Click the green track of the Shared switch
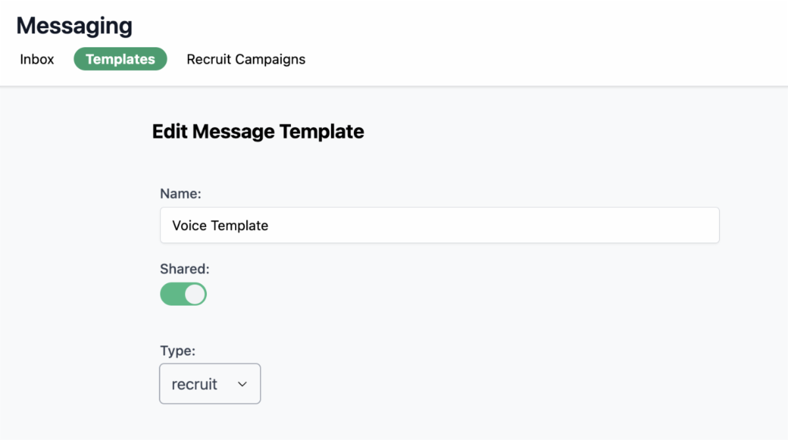This screenshot has width=788, height=440. click(x=171, y=294)
